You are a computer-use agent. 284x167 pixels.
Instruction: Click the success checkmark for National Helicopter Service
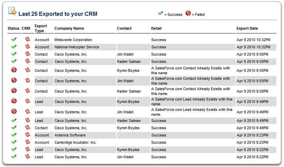click(14, 46)
